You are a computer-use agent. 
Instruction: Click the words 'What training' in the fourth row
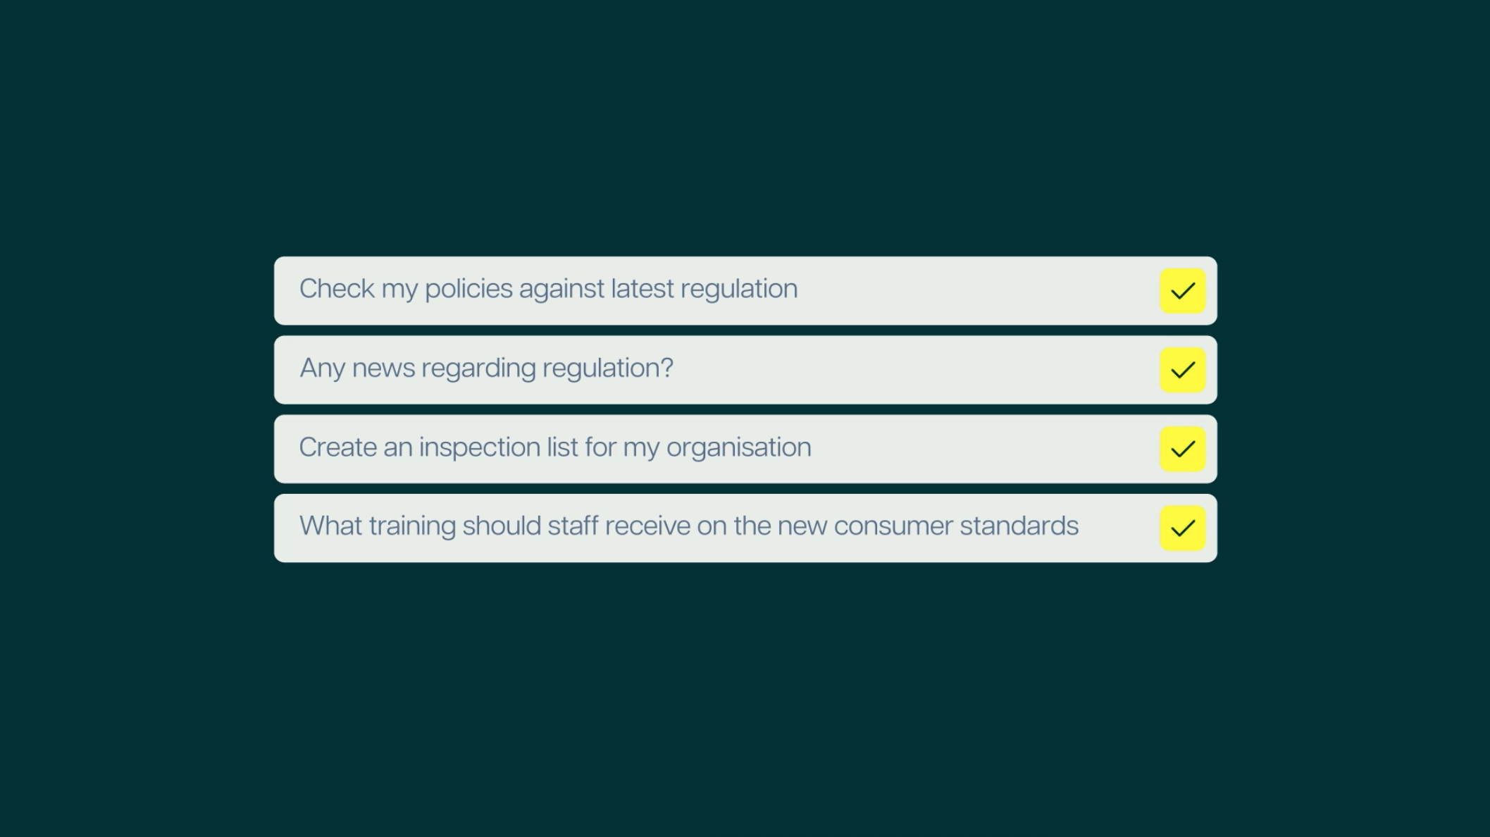click(377, 526)
